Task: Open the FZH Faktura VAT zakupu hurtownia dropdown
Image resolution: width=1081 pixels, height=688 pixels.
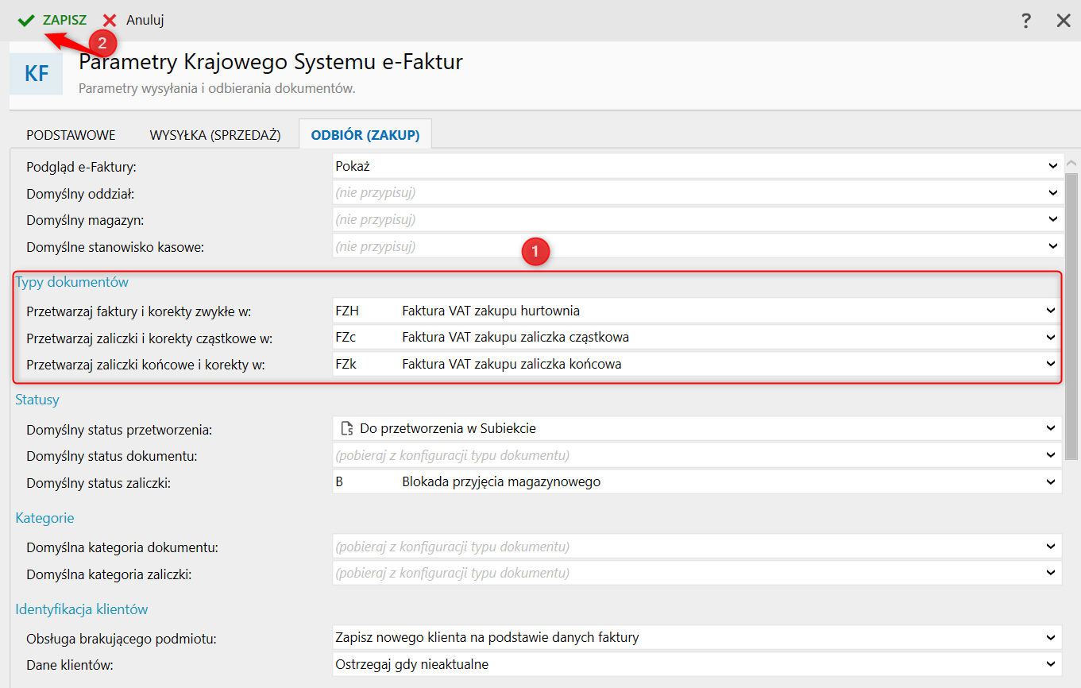Action: pos(1051,311)
